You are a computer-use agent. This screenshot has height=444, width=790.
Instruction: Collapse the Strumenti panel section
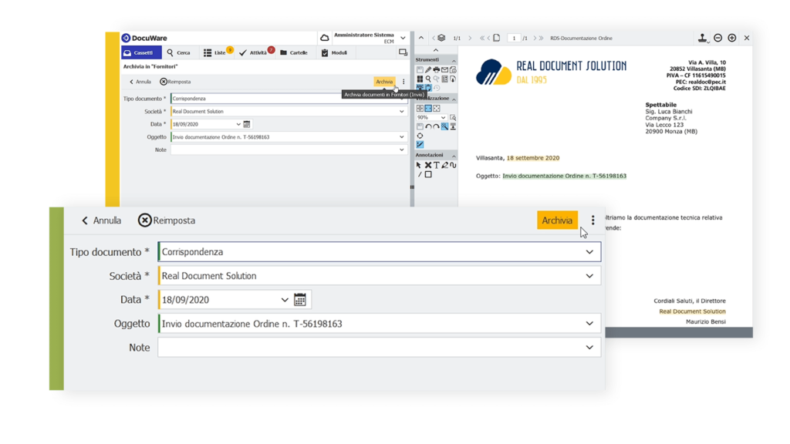click(454, 60)
